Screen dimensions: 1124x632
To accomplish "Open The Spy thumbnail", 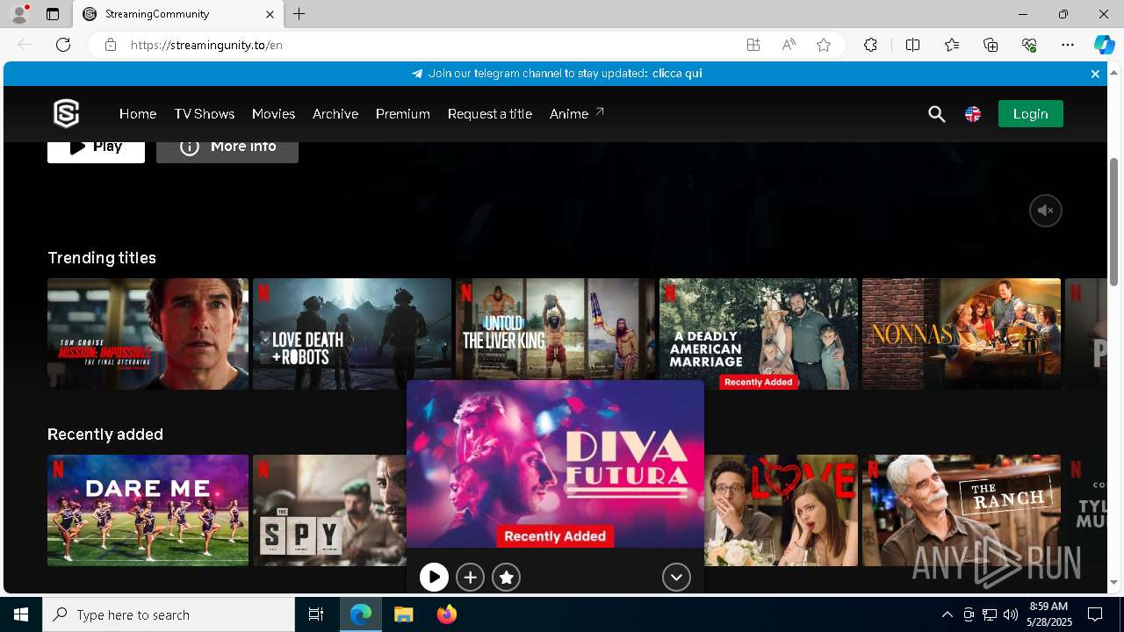I will point(329,510).
